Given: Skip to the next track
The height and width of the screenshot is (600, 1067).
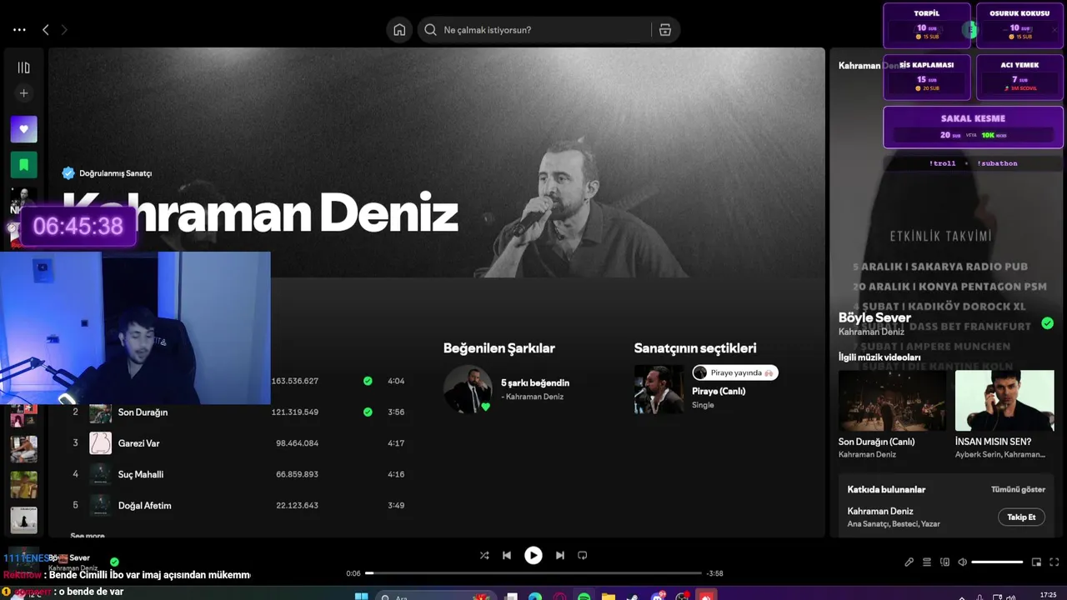Looking at the screenshot, I should (x=560, y=555).
